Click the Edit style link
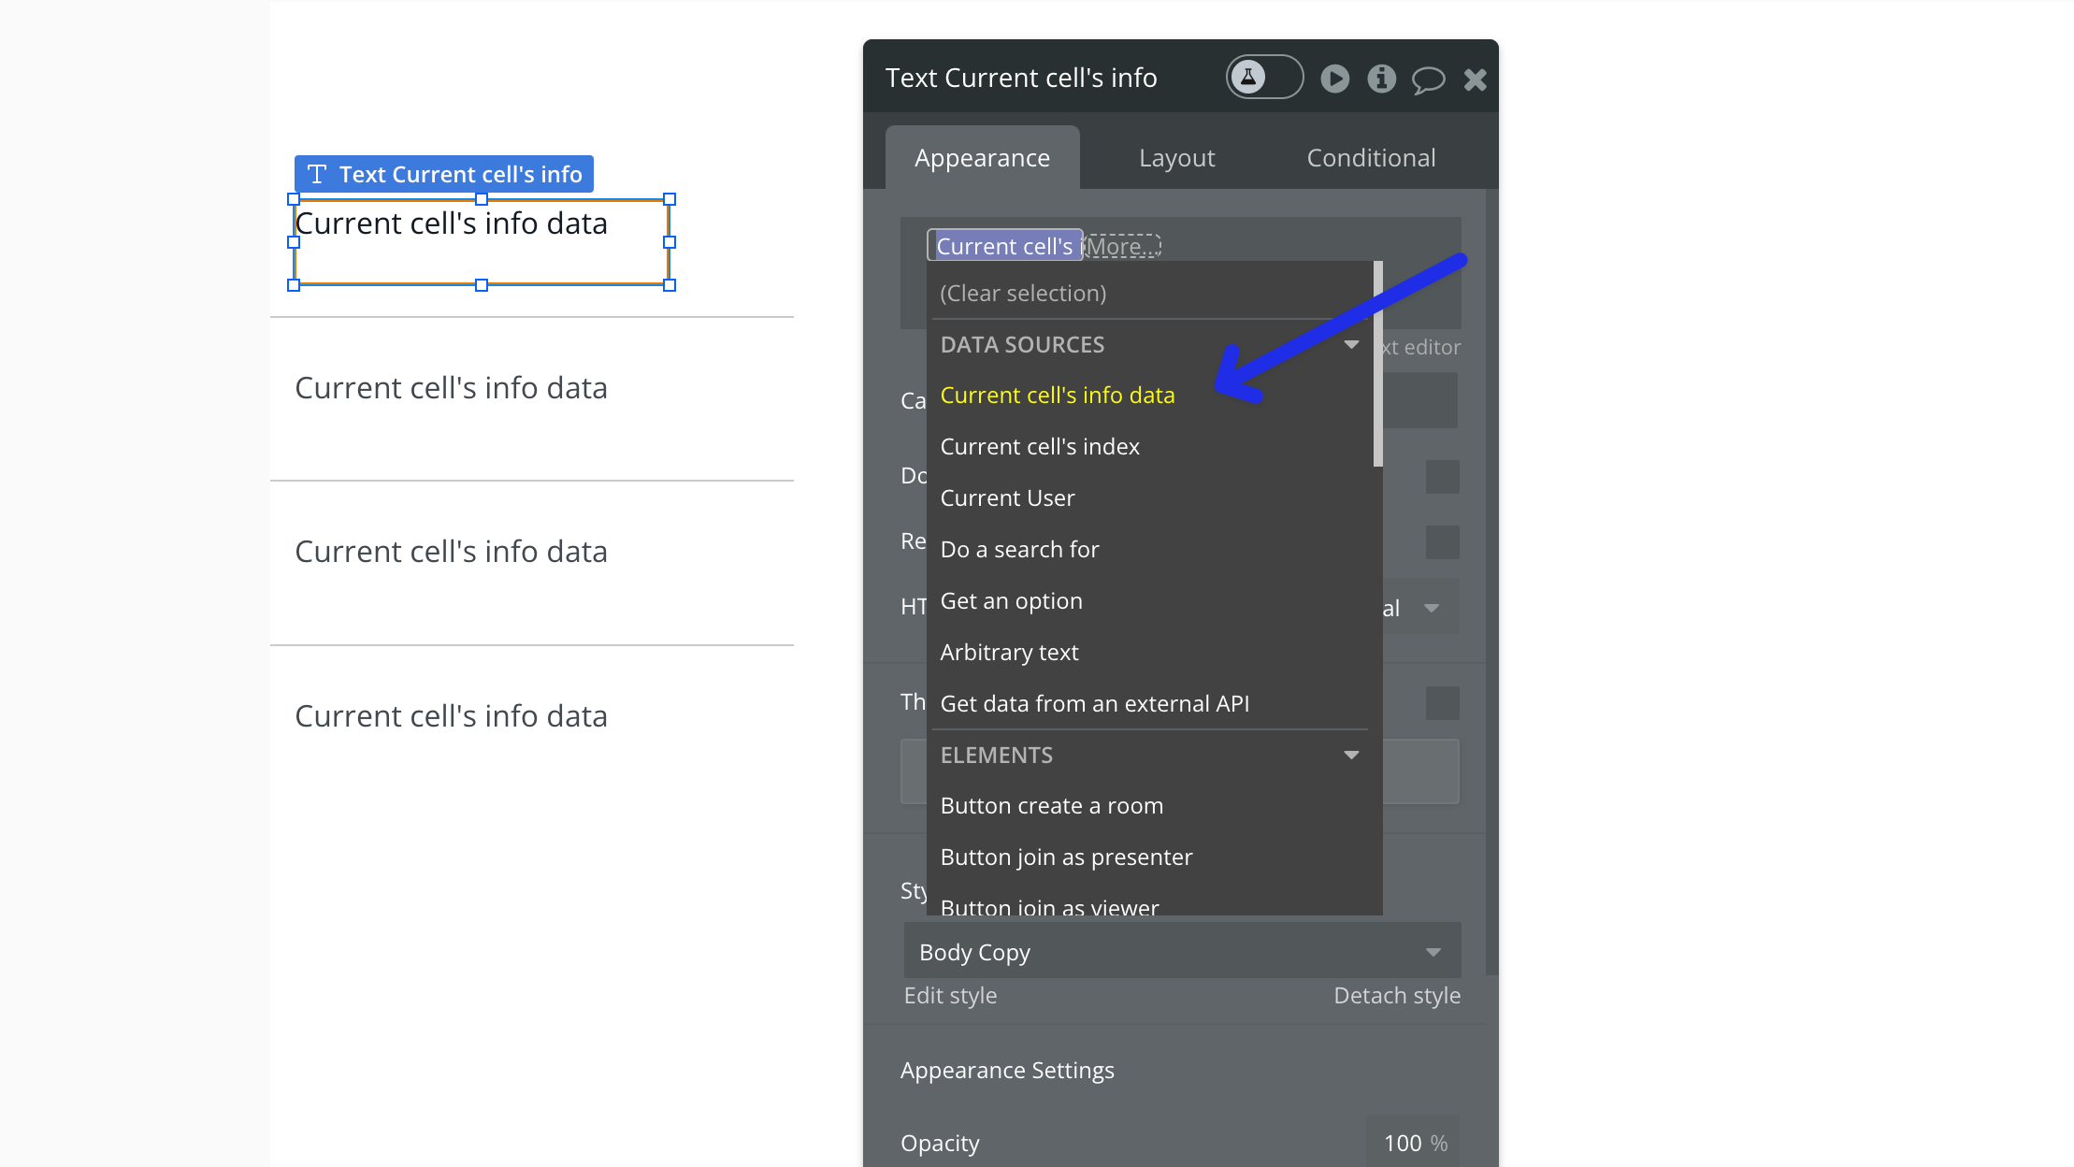The width and height of the screenshot is (2074, 1167). [950, 996]
